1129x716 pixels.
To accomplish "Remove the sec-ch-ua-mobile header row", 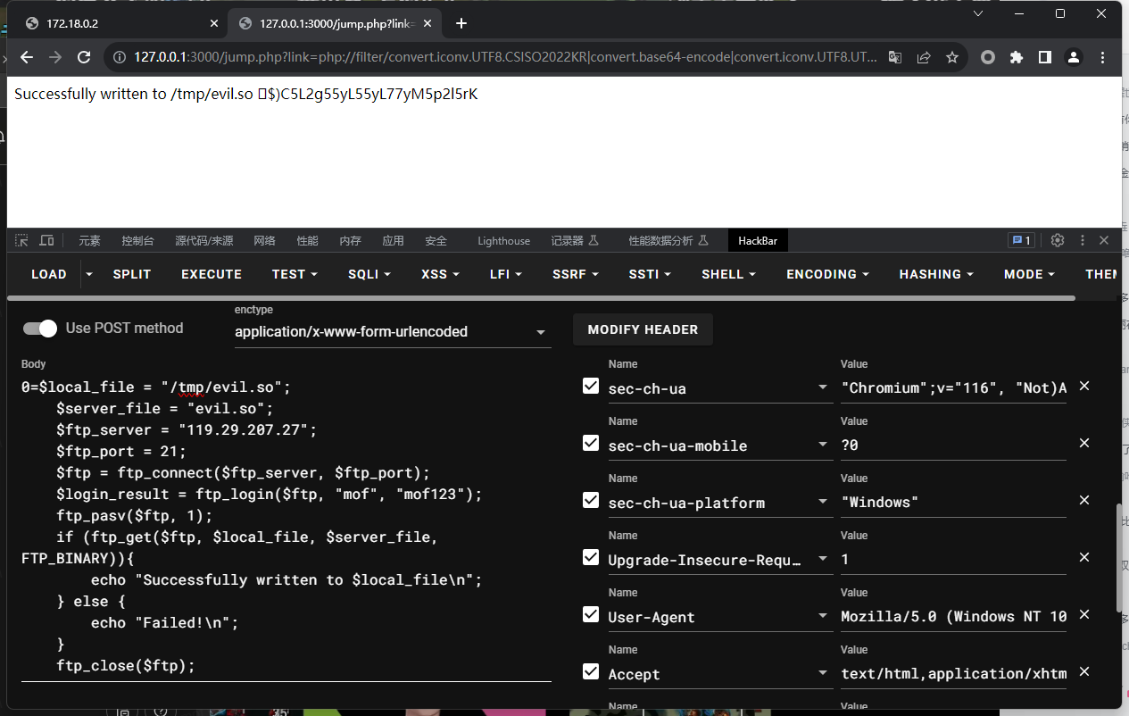I will pos(1084,443).
